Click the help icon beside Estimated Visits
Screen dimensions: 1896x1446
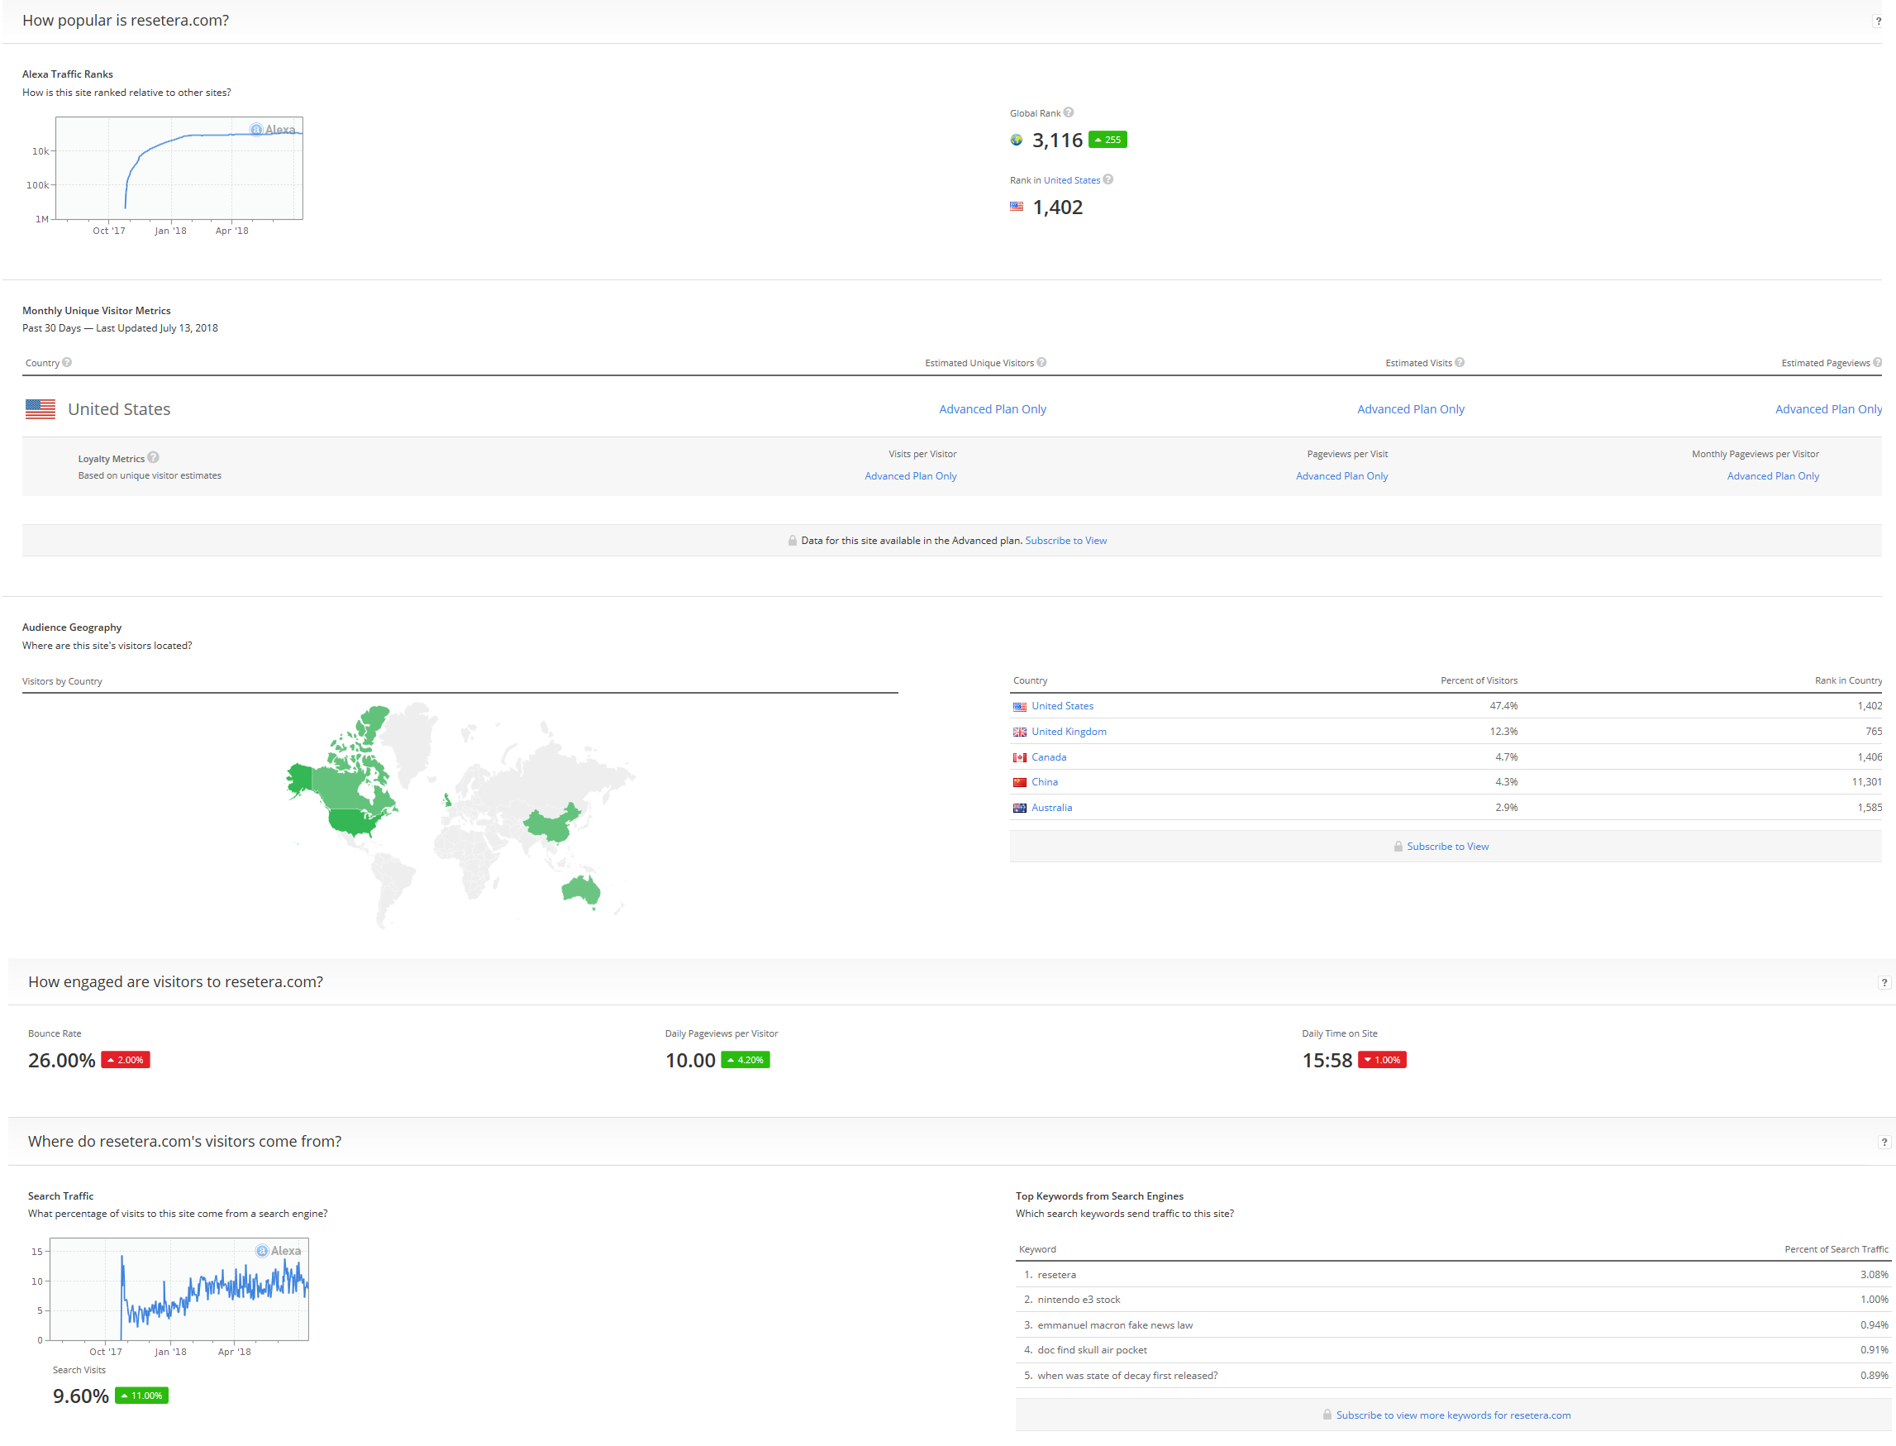click(1460, 362)
